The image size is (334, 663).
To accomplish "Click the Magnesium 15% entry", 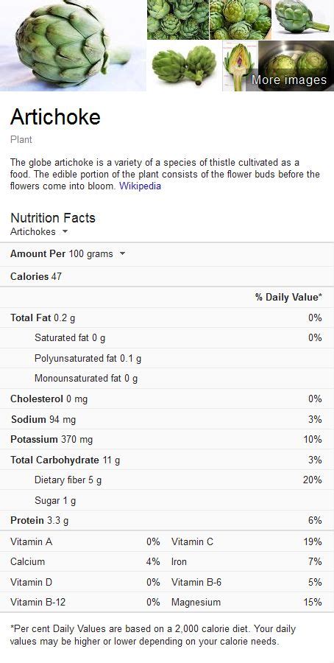I will pyautogui.click(x=246, y=602).
